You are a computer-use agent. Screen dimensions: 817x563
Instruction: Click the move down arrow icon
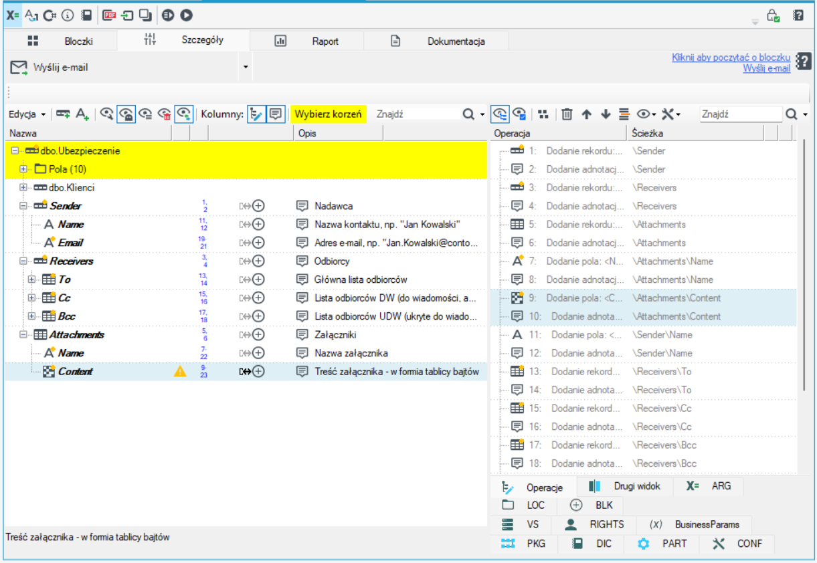point(606,114)
